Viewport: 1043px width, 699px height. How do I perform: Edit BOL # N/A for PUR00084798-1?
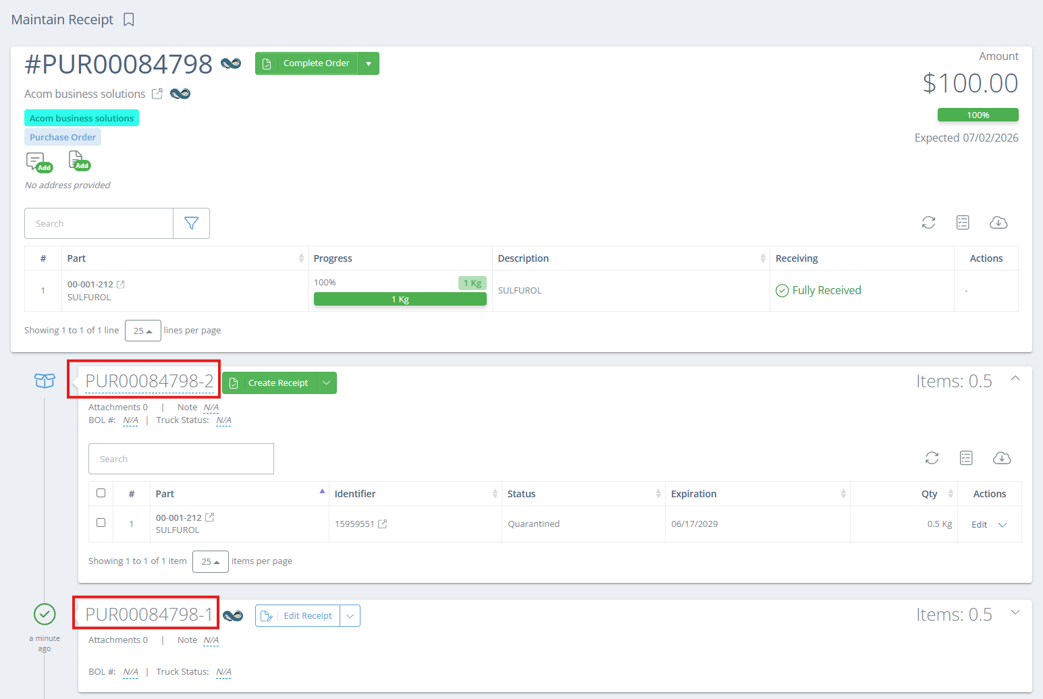click(130, 672)
